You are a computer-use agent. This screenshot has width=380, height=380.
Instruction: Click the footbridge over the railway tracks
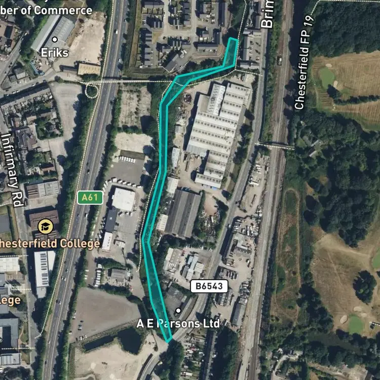point(275,145)
